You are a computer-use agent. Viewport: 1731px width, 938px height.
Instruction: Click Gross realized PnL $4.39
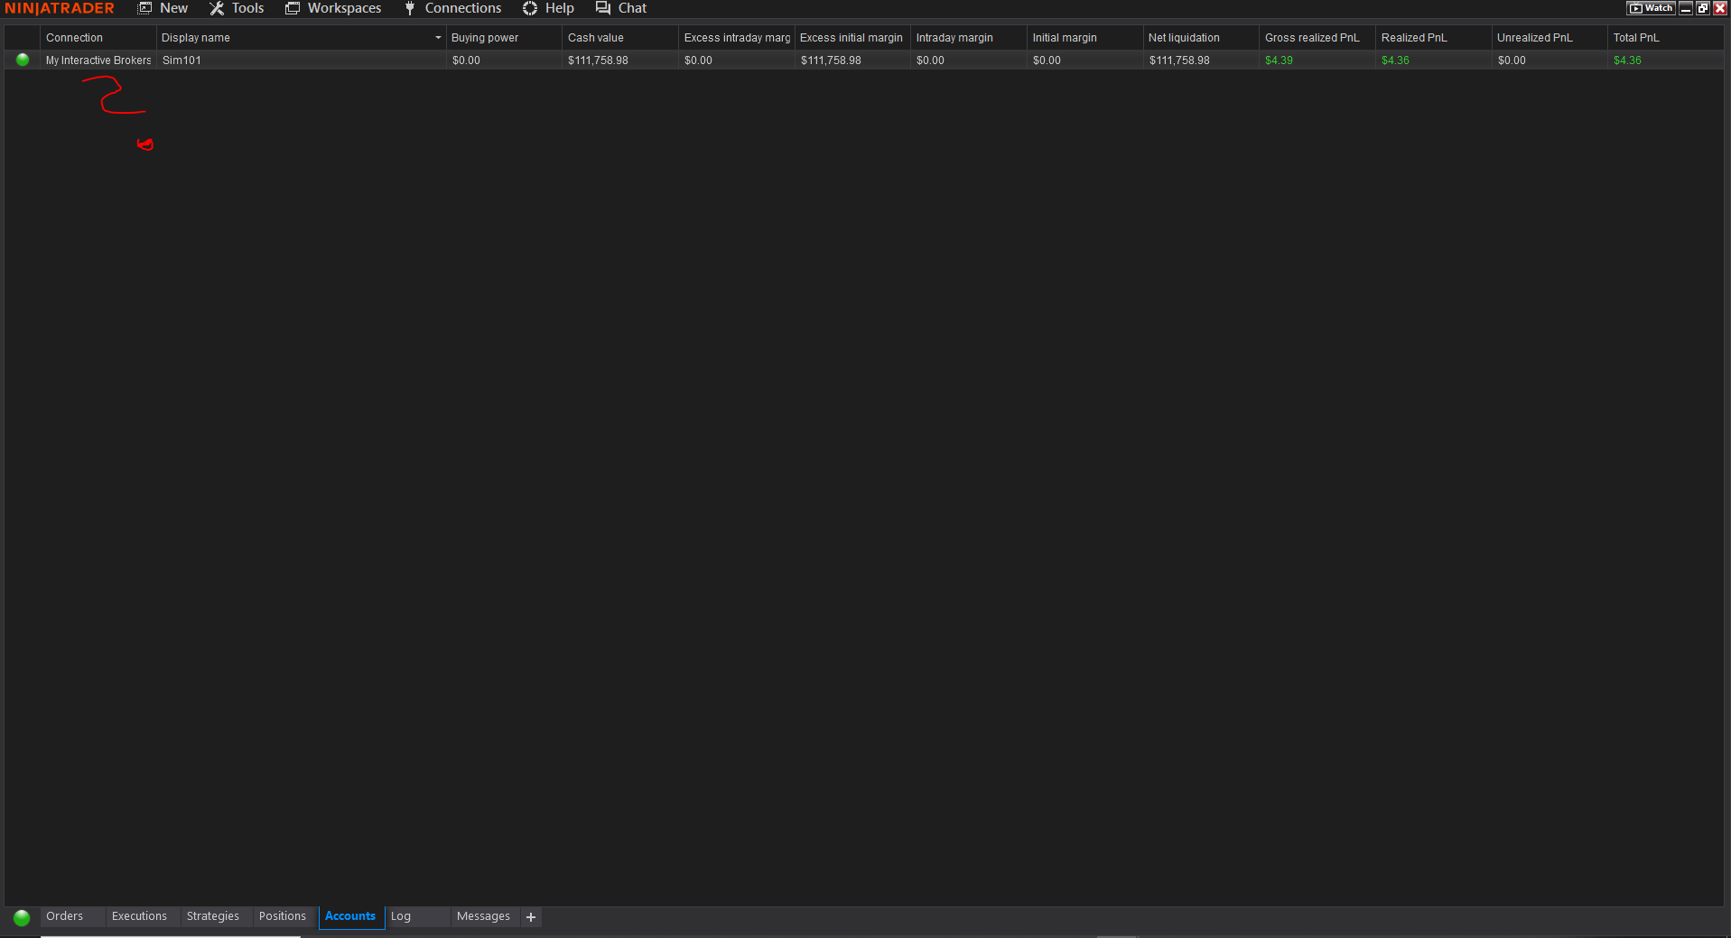1279,60
